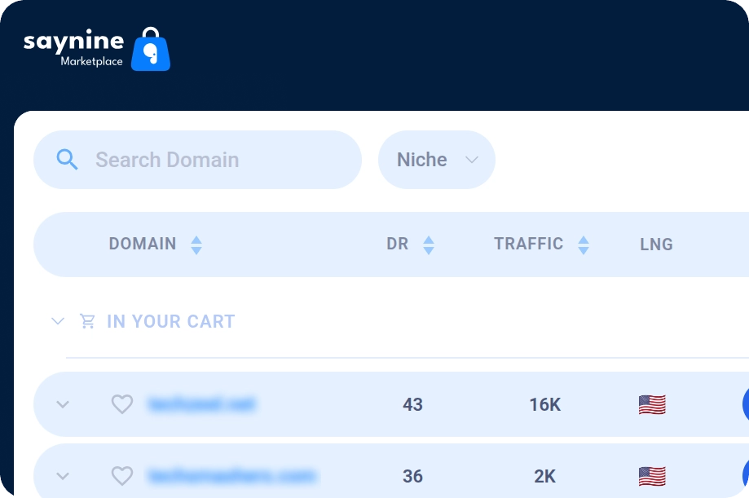The width and height of the screenshot is (749, 498).
Task: Sort by the TRAFFIC column arrows
Action: tap(584, 244)
